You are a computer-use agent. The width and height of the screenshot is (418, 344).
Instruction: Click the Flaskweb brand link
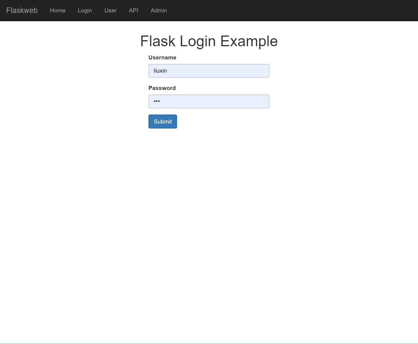[x=22, y=10]
